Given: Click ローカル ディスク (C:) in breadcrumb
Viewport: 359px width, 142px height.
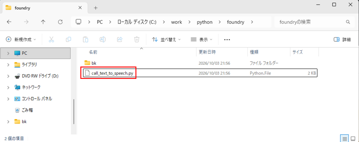Looking at the screenshot, I should coord(137,22).
